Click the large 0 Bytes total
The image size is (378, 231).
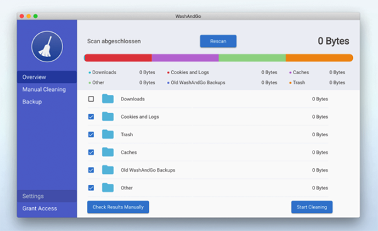pos(333,41)
